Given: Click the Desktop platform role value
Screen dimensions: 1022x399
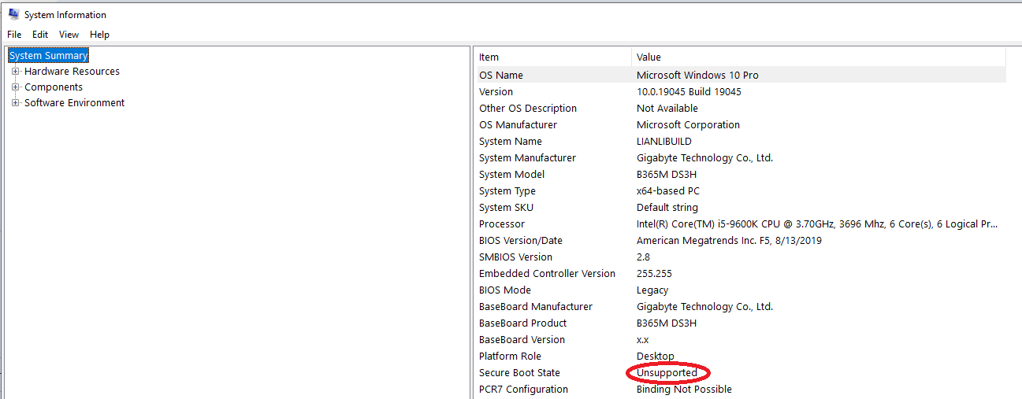Looking at the screenshot, I should [x=656, y=357].
